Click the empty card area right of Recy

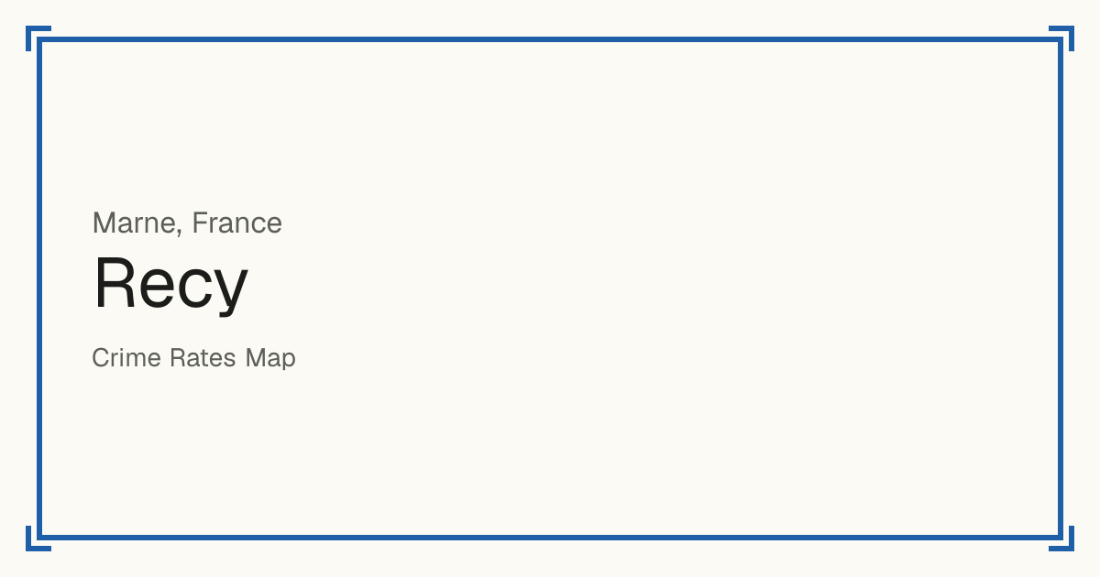(x=642, y=285)
